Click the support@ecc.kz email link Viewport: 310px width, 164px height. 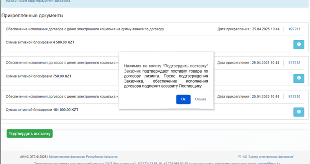tap(269, 163)
